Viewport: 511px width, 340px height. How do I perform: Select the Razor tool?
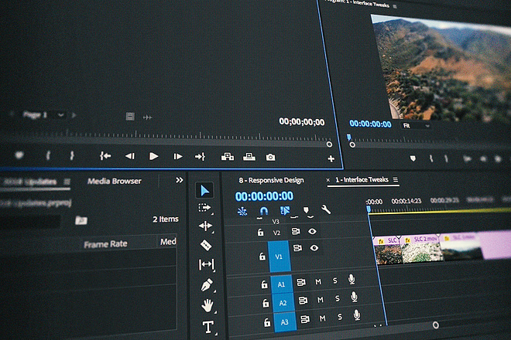click(x=206, y=245)
